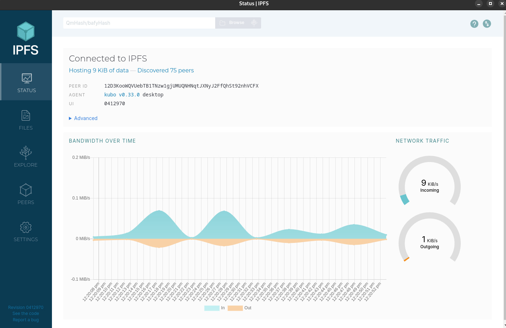Focus the QmHash/bafyHash input field
The width and height of the screenshot is (506, 328).
click(x=139, y=23)
